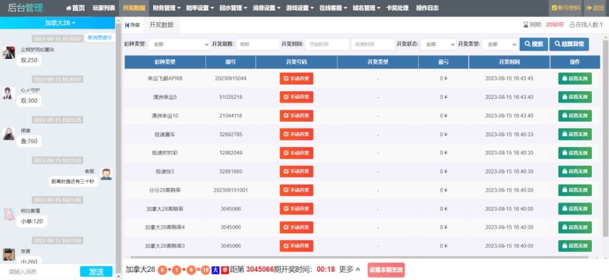Go to the 首页 home menu item
The width and height of the screenshot is (609, 280).
tap(75, 8)
